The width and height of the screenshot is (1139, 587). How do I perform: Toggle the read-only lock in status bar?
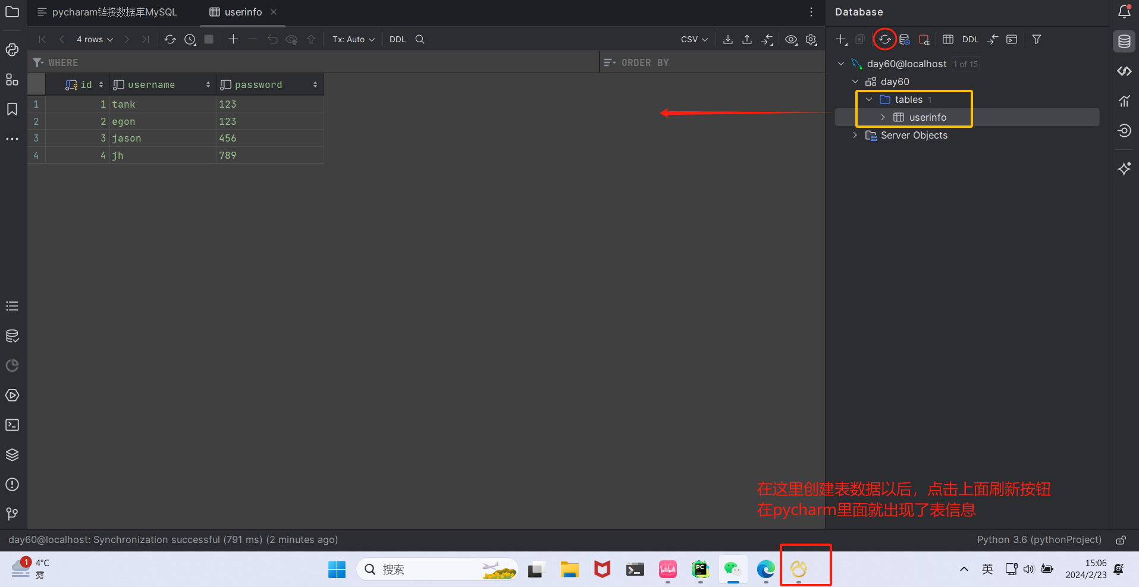coord(1121,540)
